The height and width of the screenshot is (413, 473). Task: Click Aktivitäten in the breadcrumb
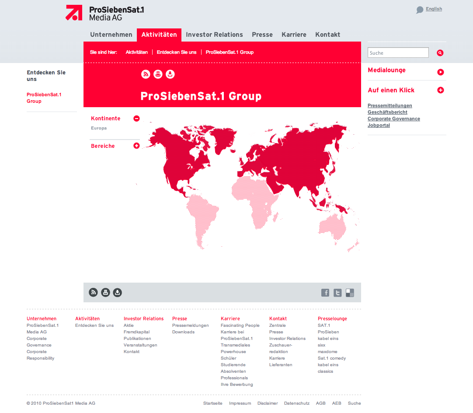tap(137, 52)
